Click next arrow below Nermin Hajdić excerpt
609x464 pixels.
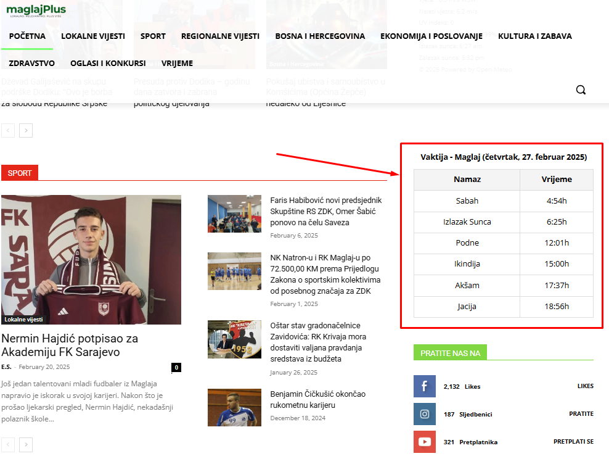point(26,444)
